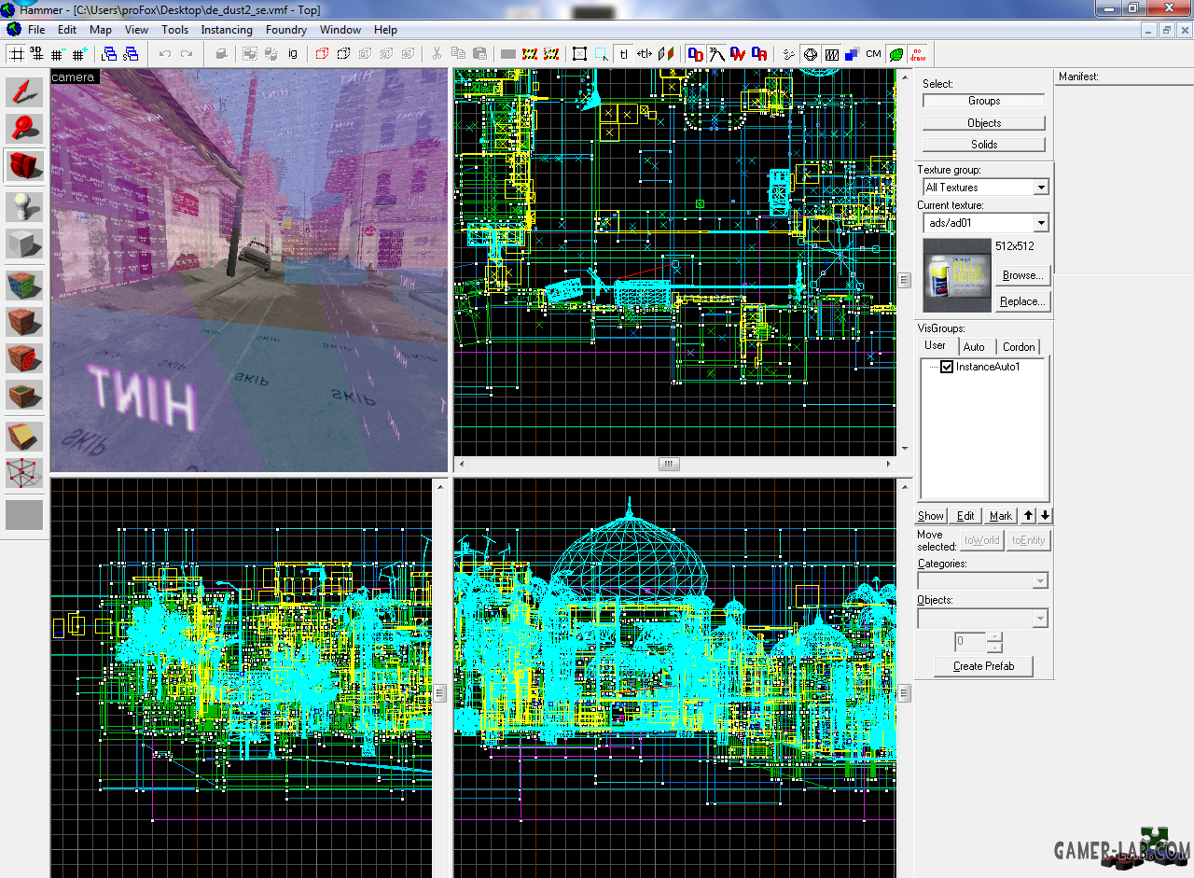
Task: Click the top view horizontal scrollbar thumb
Action: pyautogui.click(x=670, y=464)
